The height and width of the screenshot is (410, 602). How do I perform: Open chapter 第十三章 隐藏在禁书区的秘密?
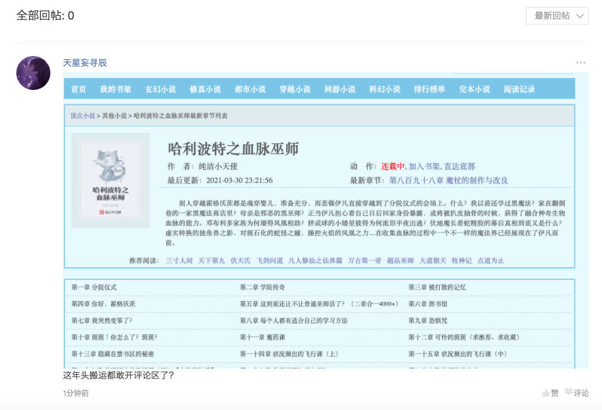point(113,354)
